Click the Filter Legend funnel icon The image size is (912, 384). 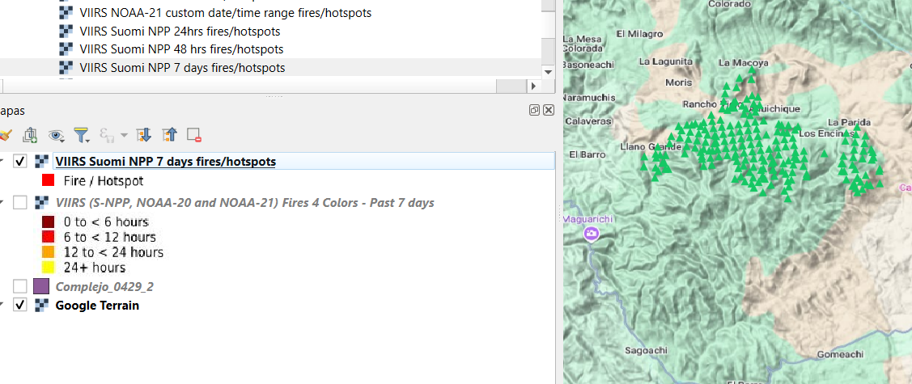coord(81,135)
